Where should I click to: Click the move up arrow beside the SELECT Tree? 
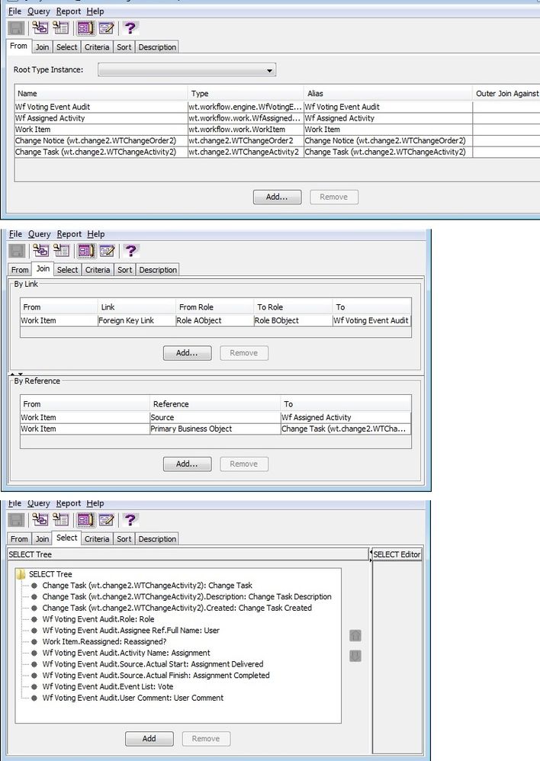(x=355, y=636)
